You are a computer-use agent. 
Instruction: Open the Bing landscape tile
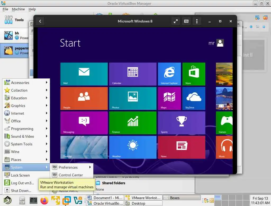[224, 74]
